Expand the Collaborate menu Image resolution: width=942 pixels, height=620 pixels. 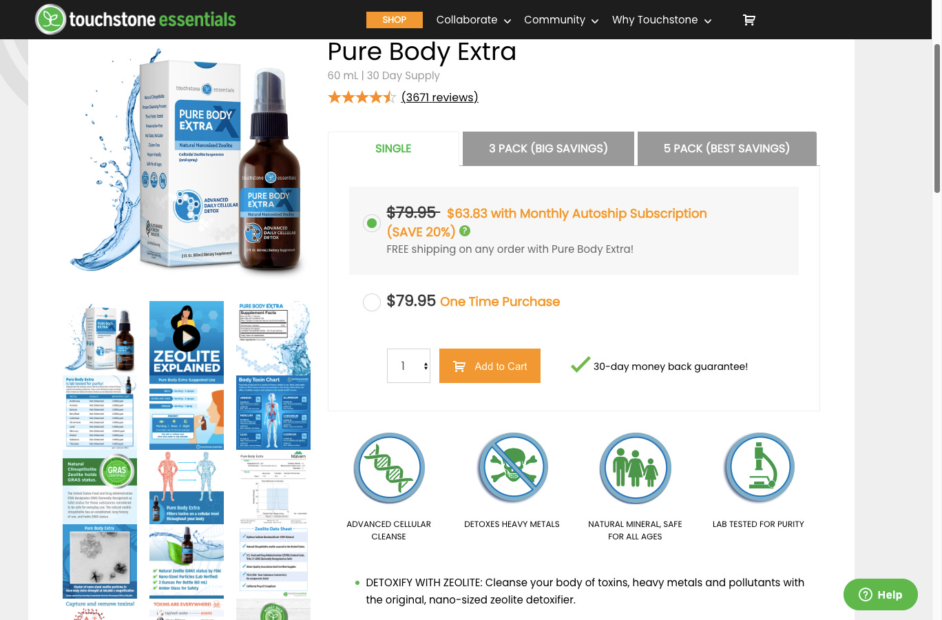pos(474,20)
